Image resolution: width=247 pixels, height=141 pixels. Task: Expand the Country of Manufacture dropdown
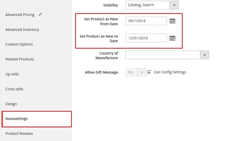click(167, 55)
